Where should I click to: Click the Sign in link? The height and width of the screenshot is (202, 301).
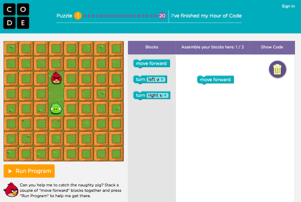288,6
